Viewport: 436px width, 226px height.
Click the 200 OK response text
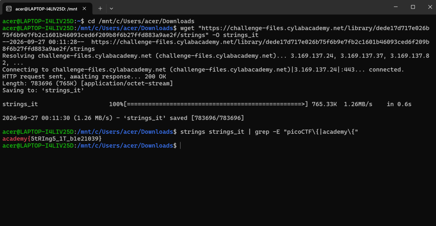[x=155, y=76]
